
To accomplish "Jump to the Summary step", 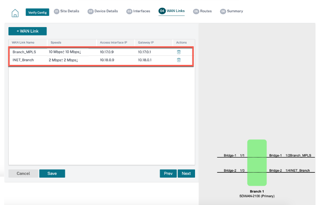I will tap(232, 11).
